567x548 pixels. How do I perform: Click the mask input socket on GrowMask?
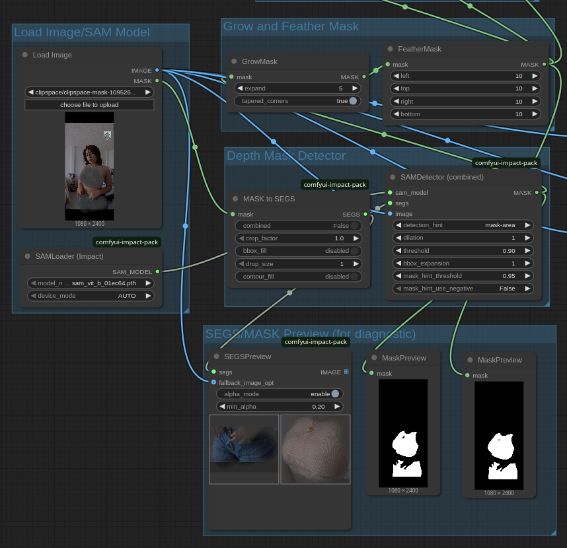click(x=231, y=77)
